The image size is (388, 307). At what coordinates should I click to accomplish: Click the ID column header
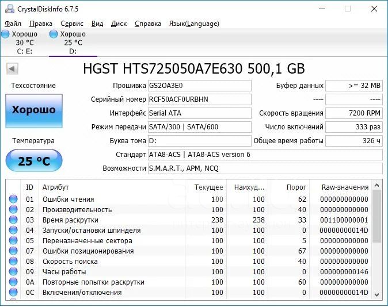pyautogui.click(x=29, y=187)
